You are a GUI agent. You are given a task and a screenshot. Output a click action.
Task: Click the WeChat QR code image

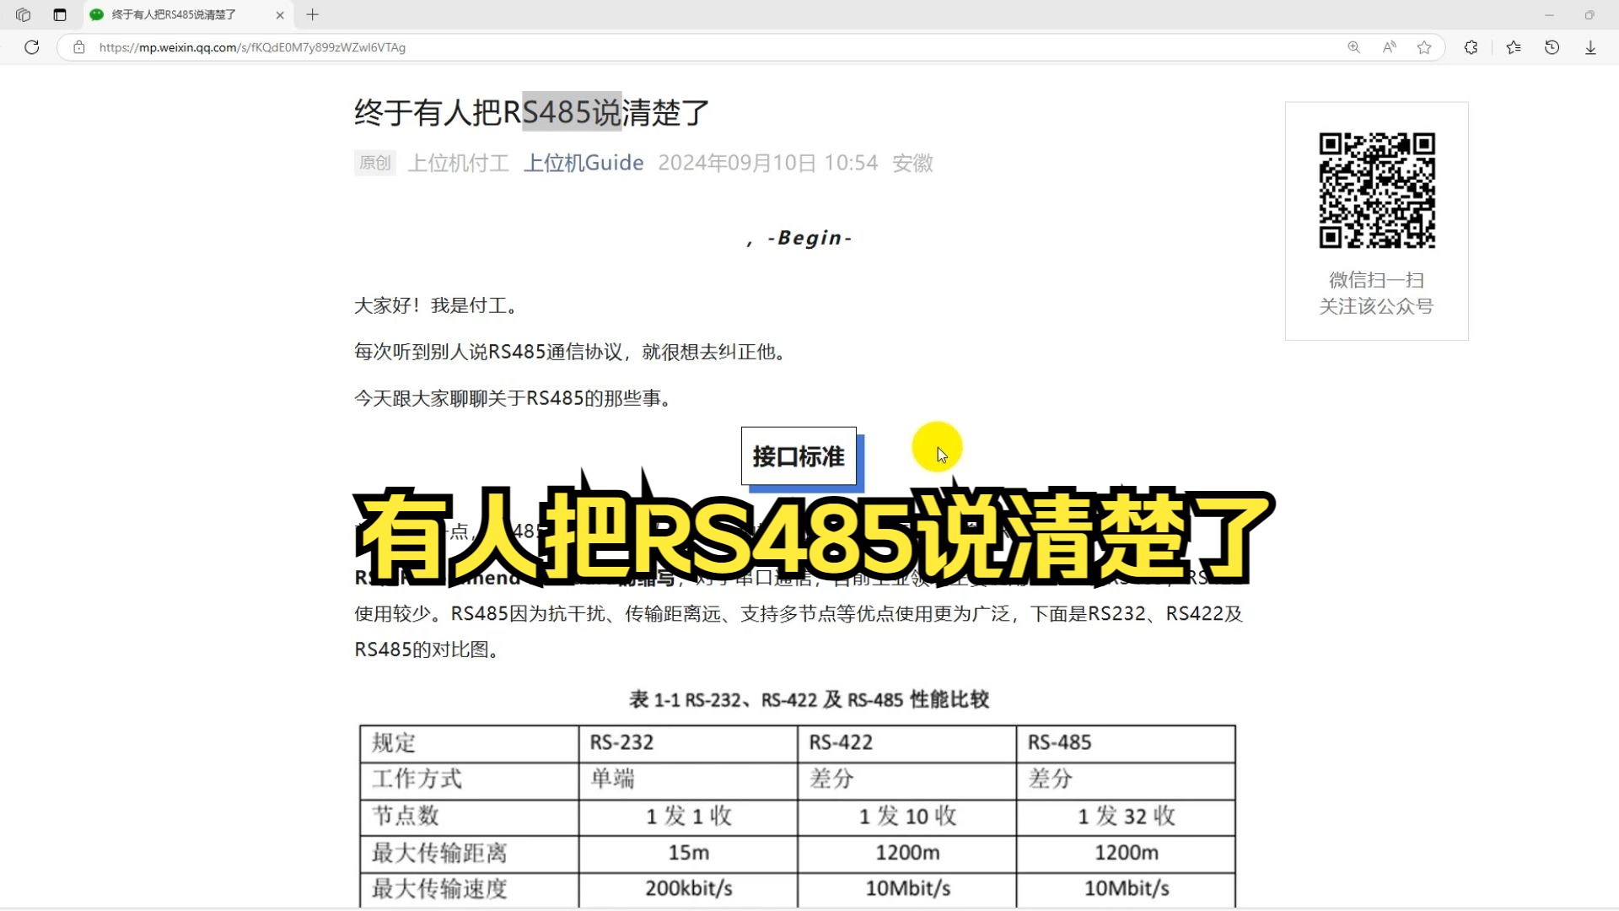point(1376,191)
